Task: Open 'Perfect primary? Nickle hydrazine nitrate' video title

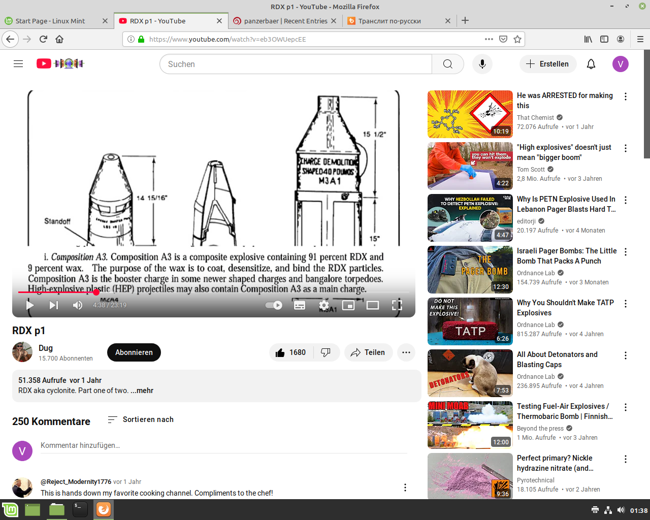Action: point(555,463)
